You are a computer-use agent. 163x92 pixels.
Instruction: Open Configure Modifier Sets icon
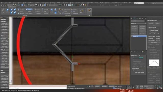(x=143, y=52)
